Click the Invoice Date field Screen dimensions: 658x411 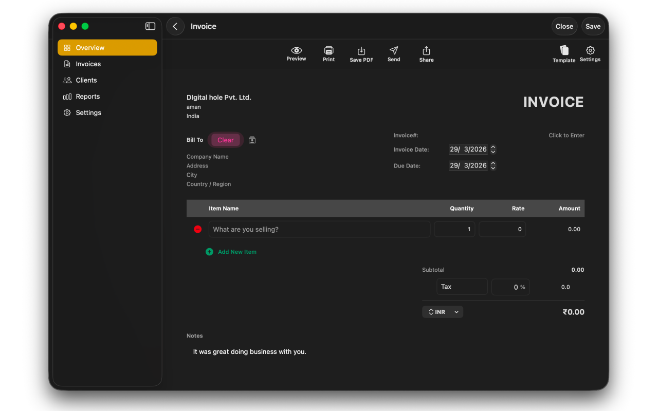pyautogui.click(x=468, y=150)
